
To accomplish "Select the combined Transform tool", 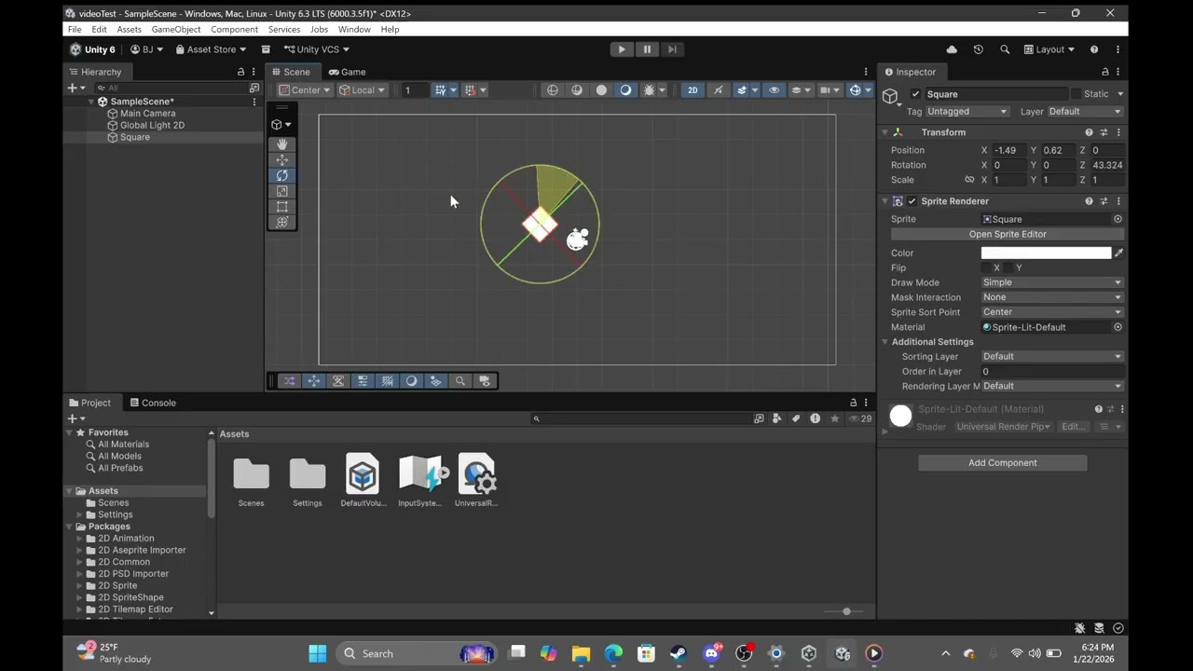I will [x=282, y=222].
